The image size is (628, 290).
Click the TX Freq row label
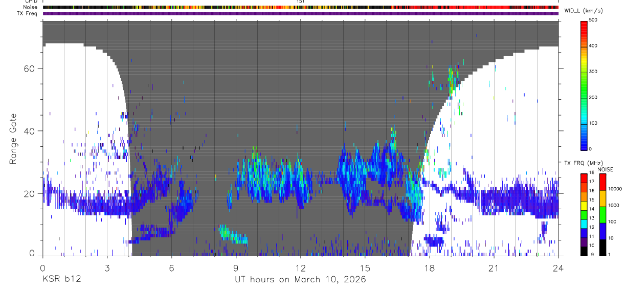click(28, 13)
